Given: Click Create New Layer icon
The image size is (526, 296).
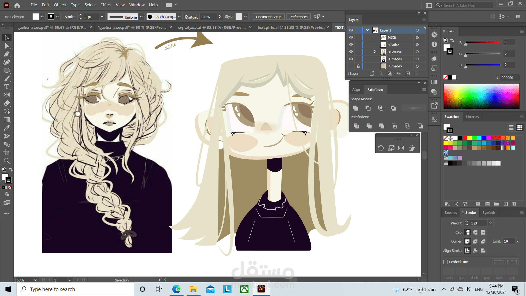Looking at the screenshot, I should point(408,73).
